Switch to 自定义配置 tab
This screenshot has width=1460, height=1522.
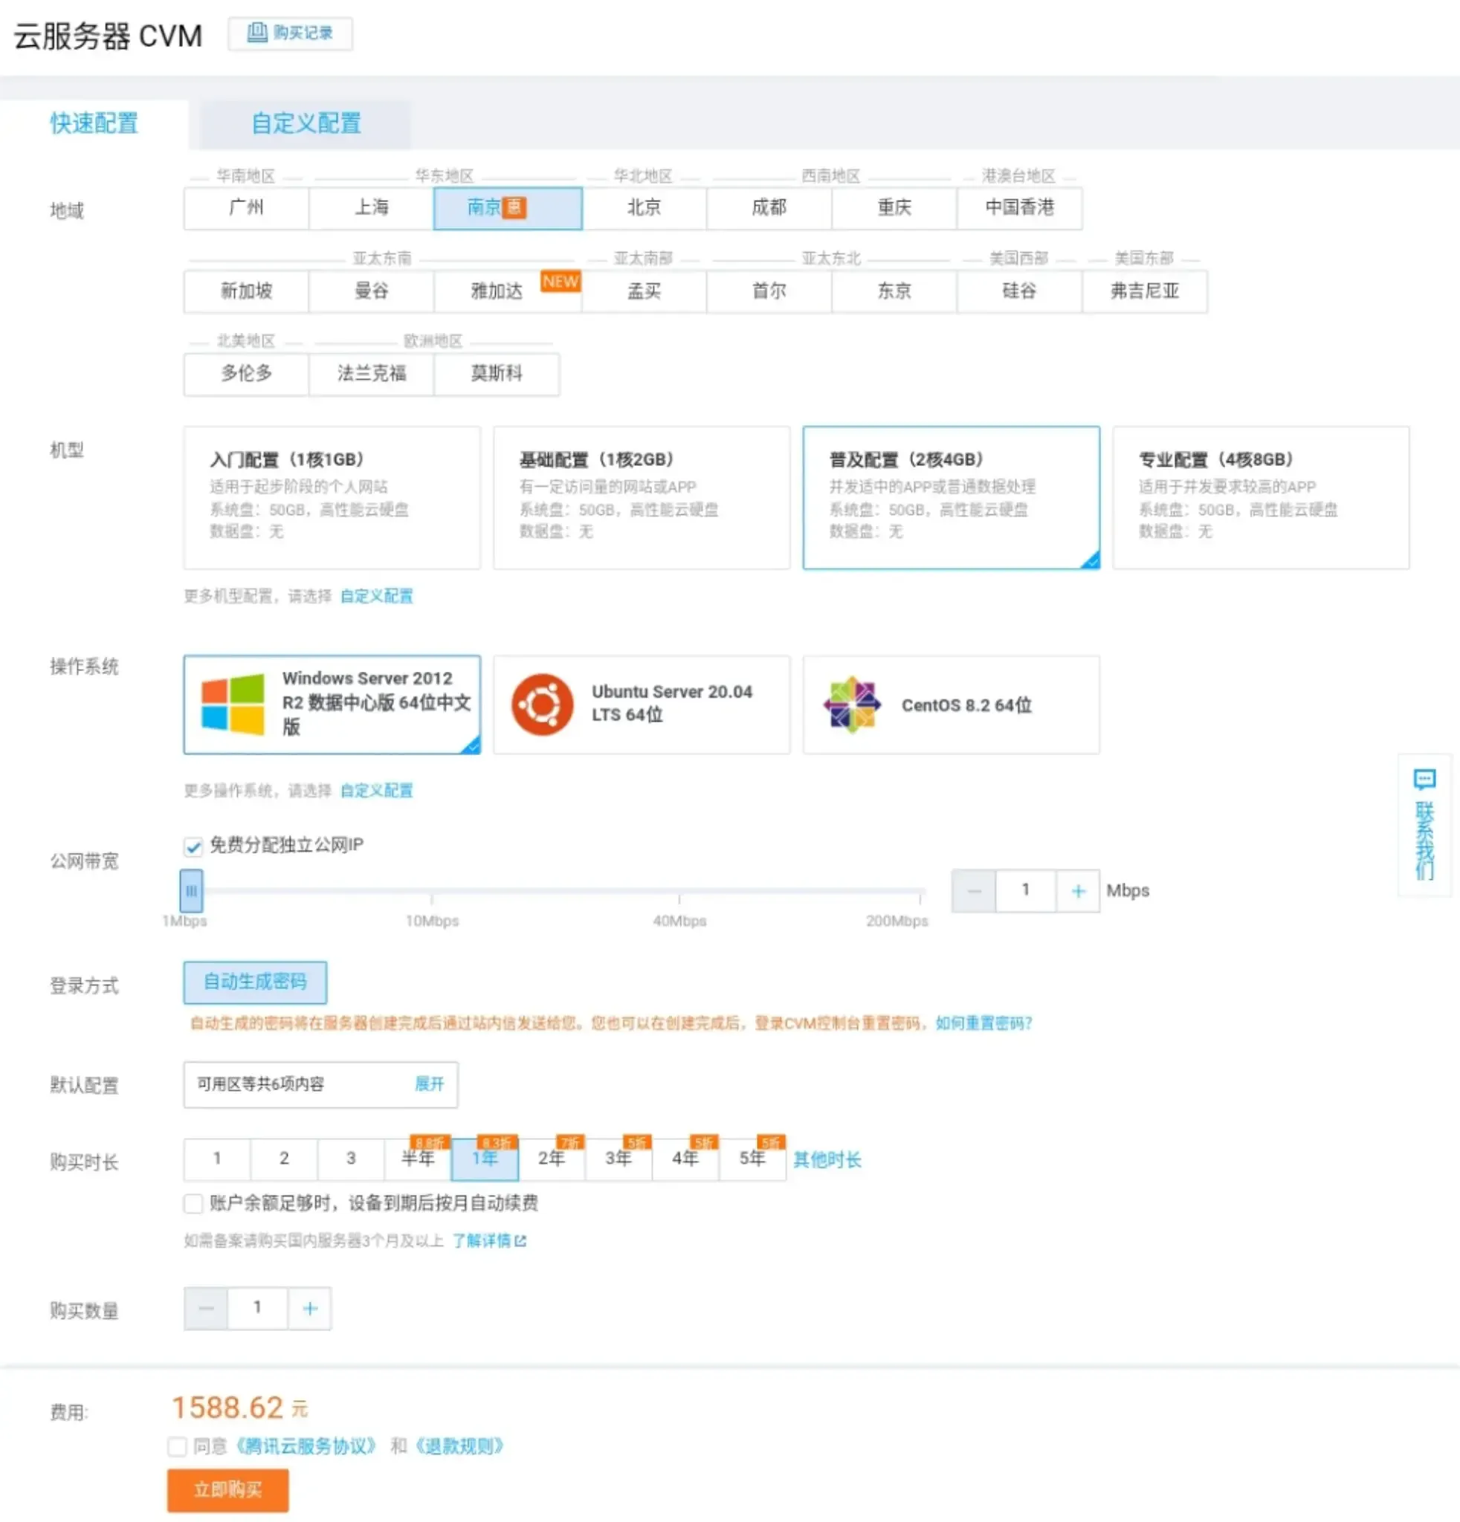[306, 123]
